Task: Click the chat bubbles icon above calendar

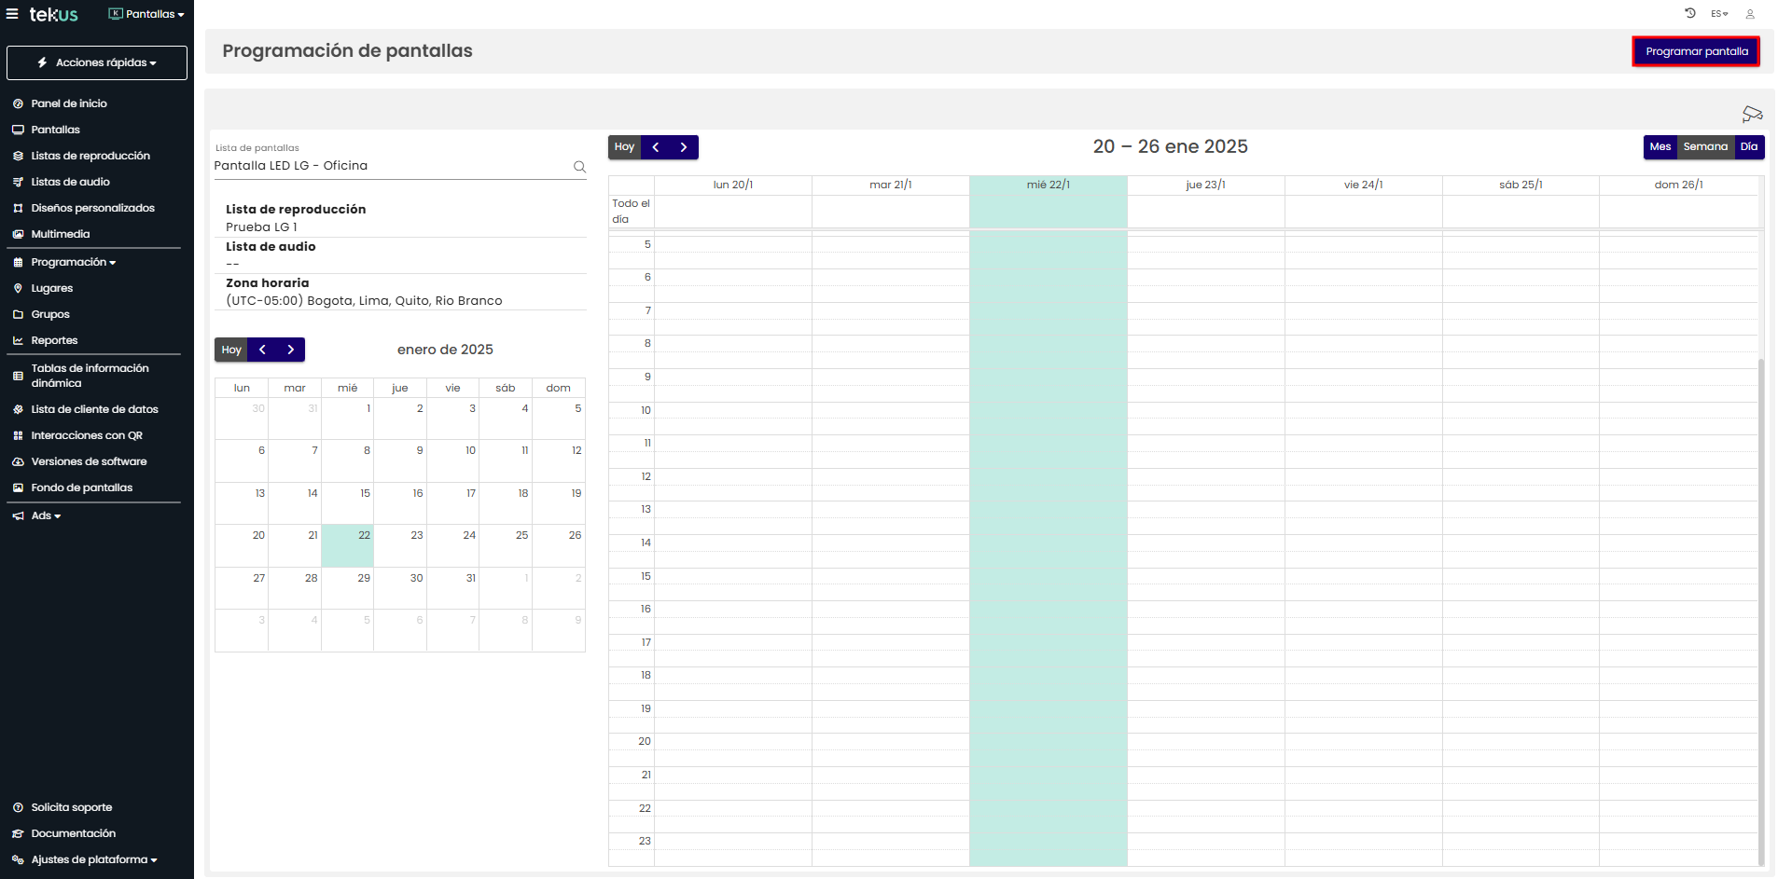Action: tap(1752, 114)
